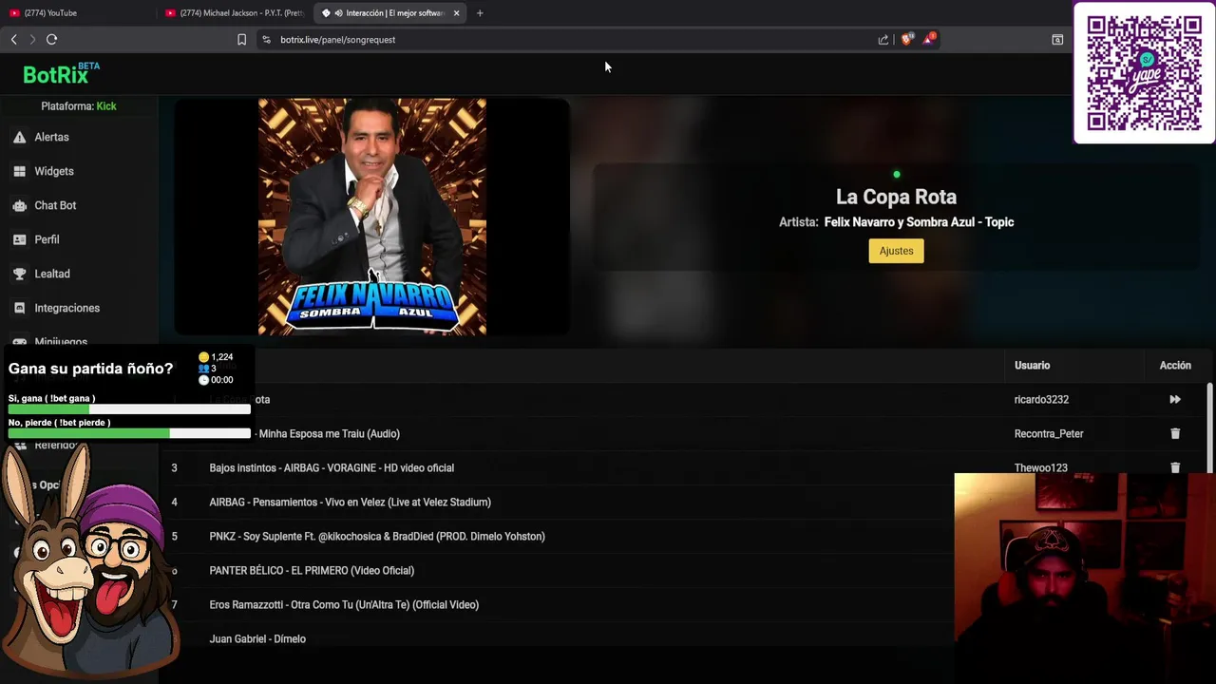Click the bet timer clock icon
This screenshot has width=1216, height=684.
(x=203, y=380)
